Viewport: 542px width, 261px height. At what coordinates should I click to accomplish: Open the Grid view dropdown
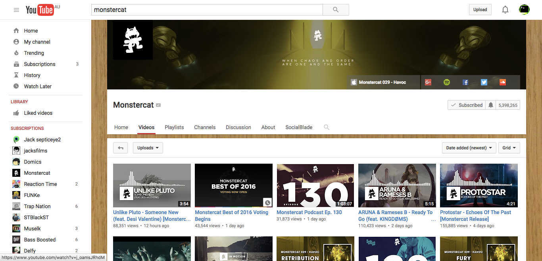509,148
